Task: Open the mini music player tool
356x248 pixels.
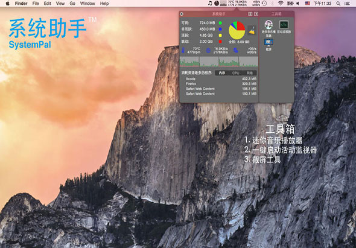Action: tap(269, 28)
